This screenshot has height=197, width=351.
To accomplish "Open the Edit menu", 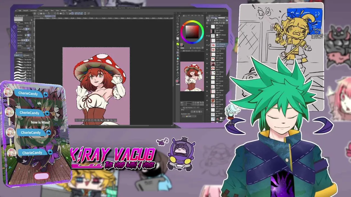I will 20,11.
